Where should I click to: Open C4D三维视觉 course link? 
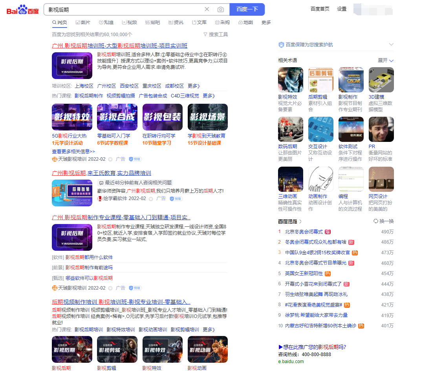(x=185, y=96)
